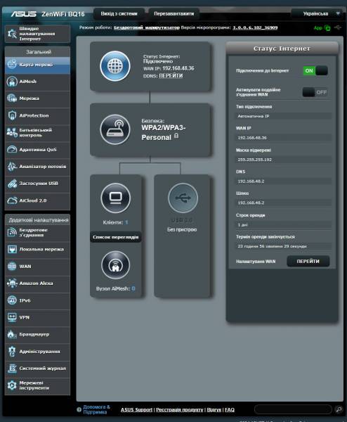The width and height of the screenshot is (347, 422).
Task: Click the Бездротовий маршрутизатор mode link
Action: (x=147, y=27)
